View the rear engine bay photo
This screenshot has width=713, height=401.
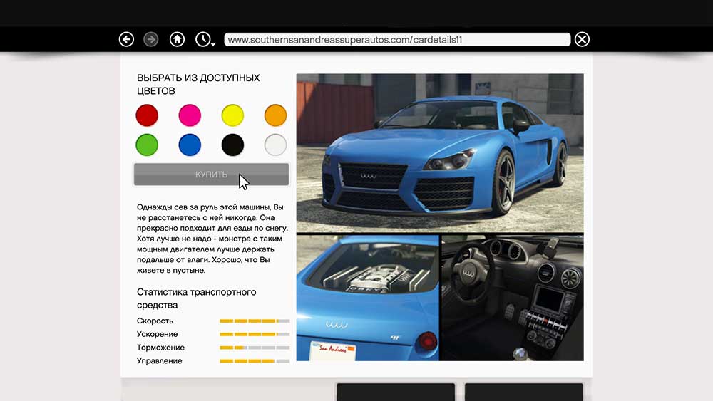click(367, 298)
